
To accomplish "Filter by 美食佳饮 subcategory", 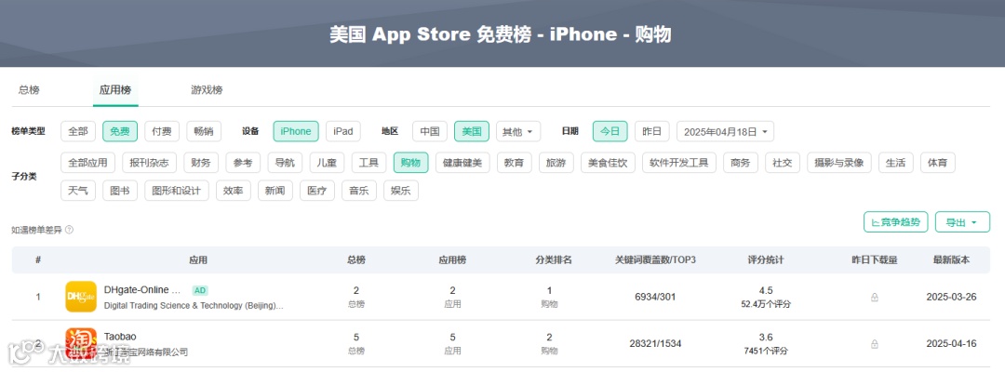I will coord(608,163).
